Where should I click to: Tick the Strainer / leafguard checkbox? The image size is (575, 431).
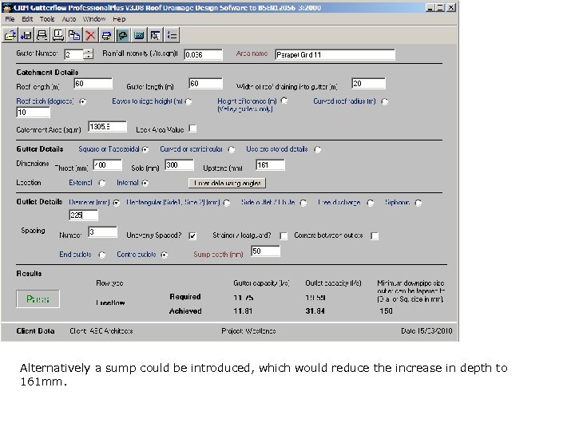(284, 236)
